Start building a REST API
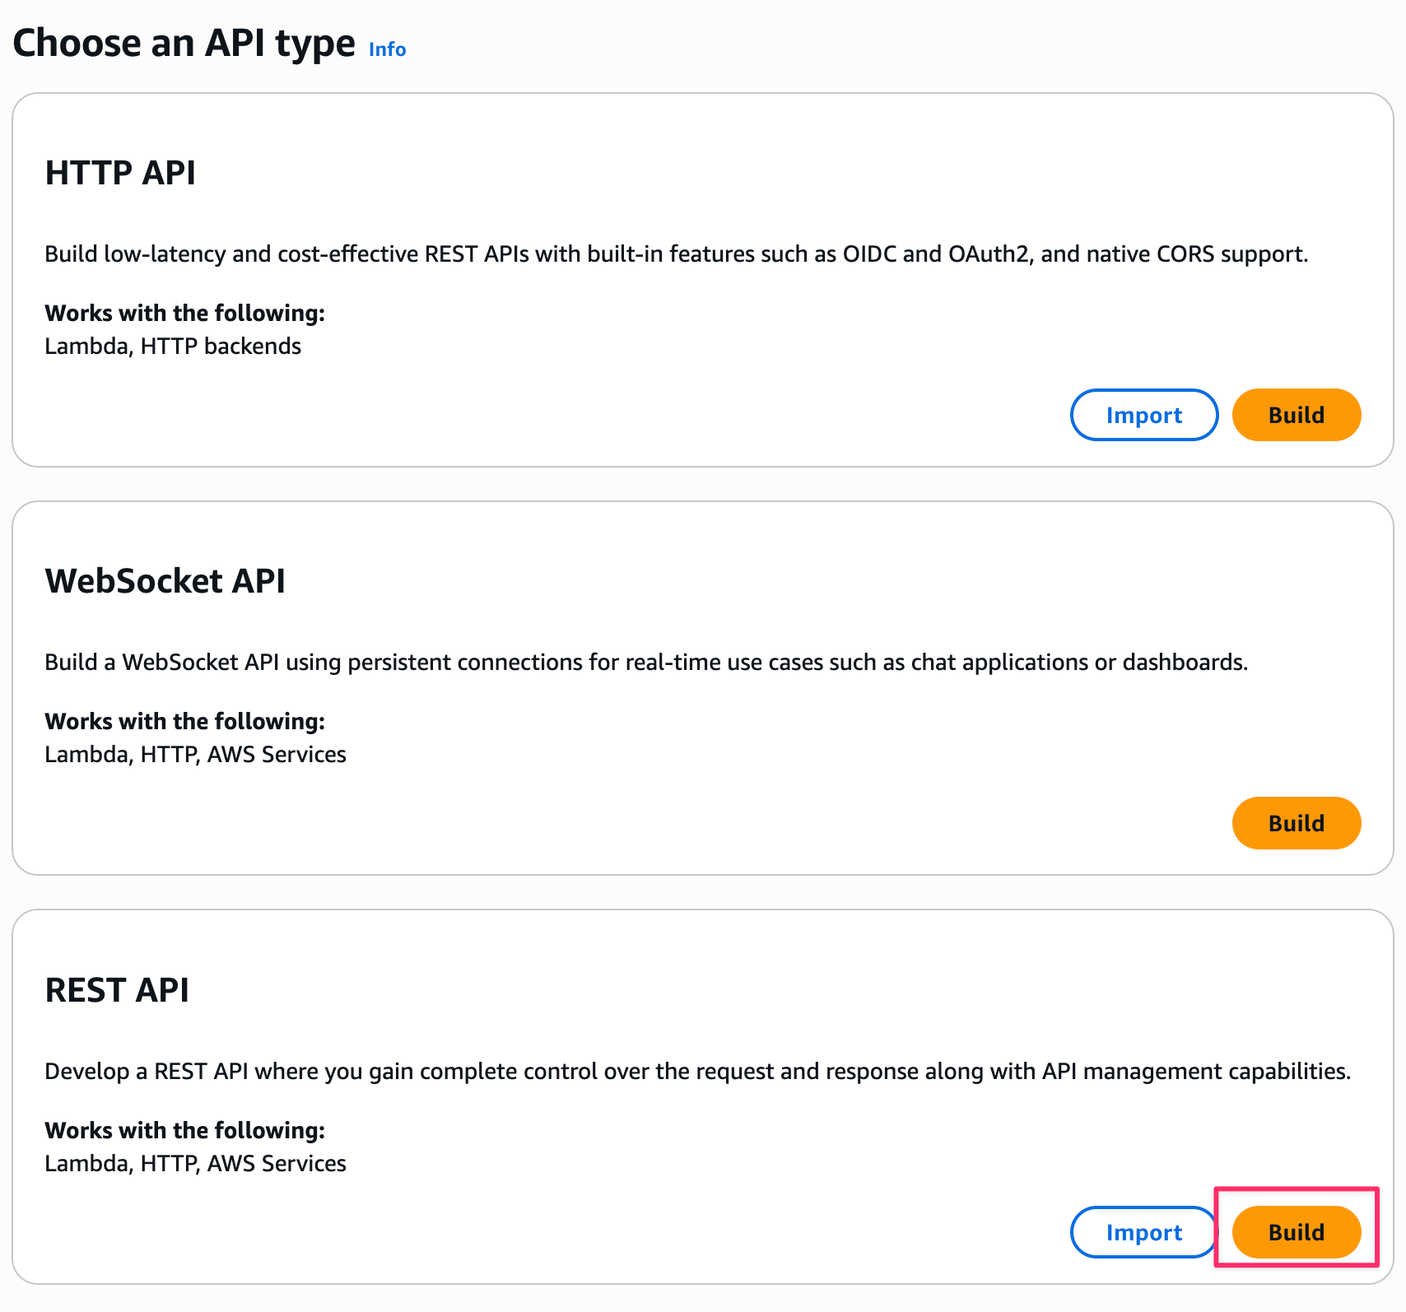1406x1312 pixels. tap(1296, 1232)
